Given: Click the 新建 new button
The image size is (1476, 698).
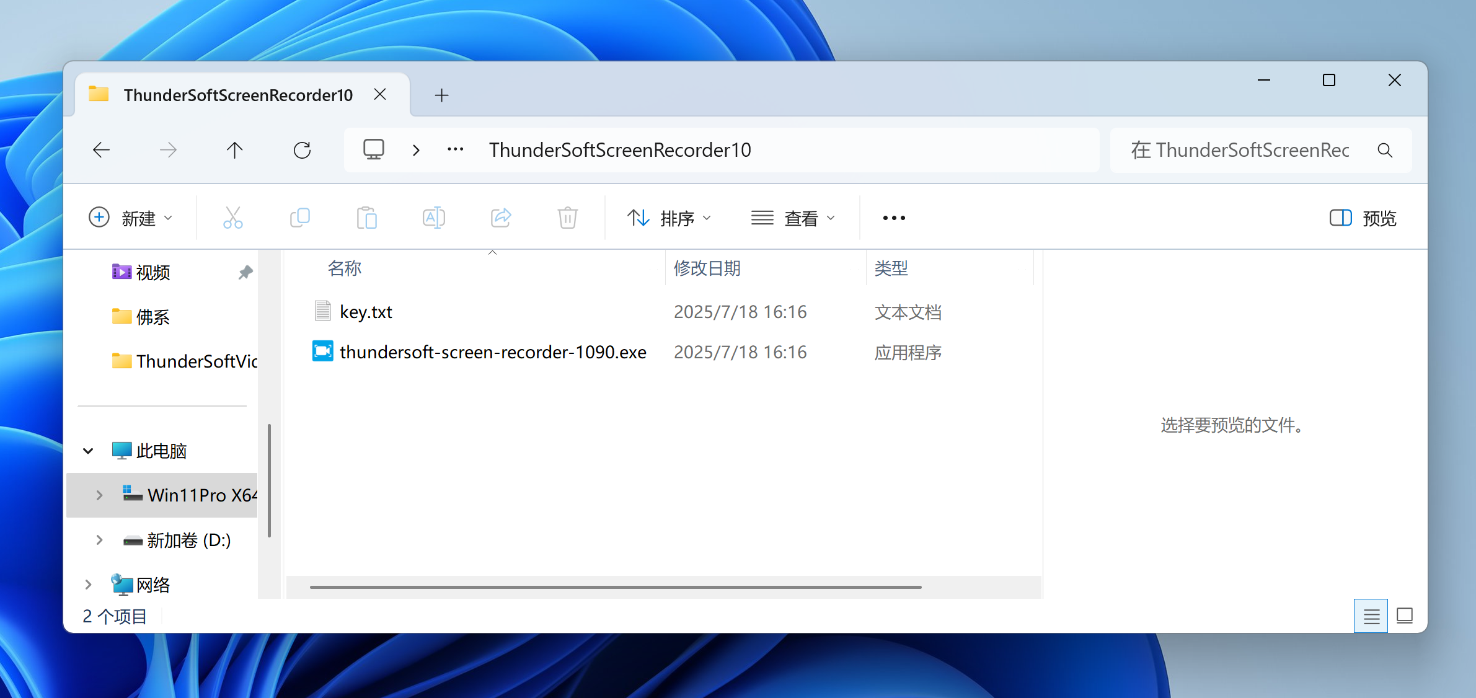Looking at the screenshot, I should (x=131, y=218).
